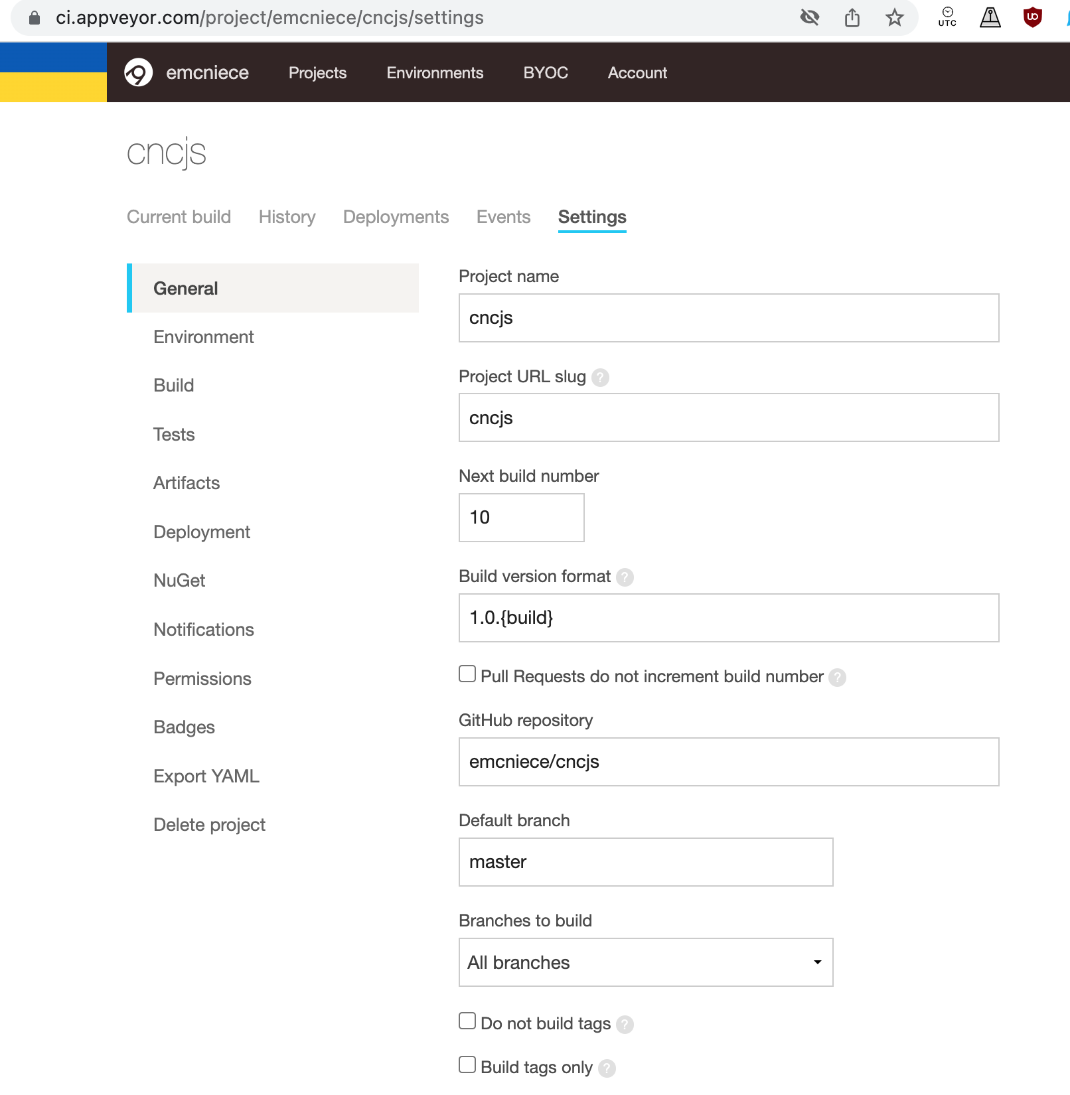Image resolution: width=1070 pixels, height=1095 pixels.
Task: Open the browser share menu icon
Action: tap(852, 17)
